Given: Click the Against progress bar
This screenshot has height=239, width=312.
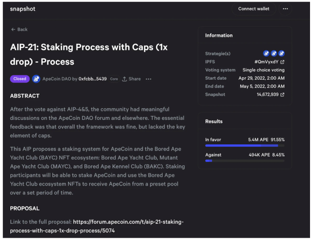Looking at the screenshot, I should (245, 161).
